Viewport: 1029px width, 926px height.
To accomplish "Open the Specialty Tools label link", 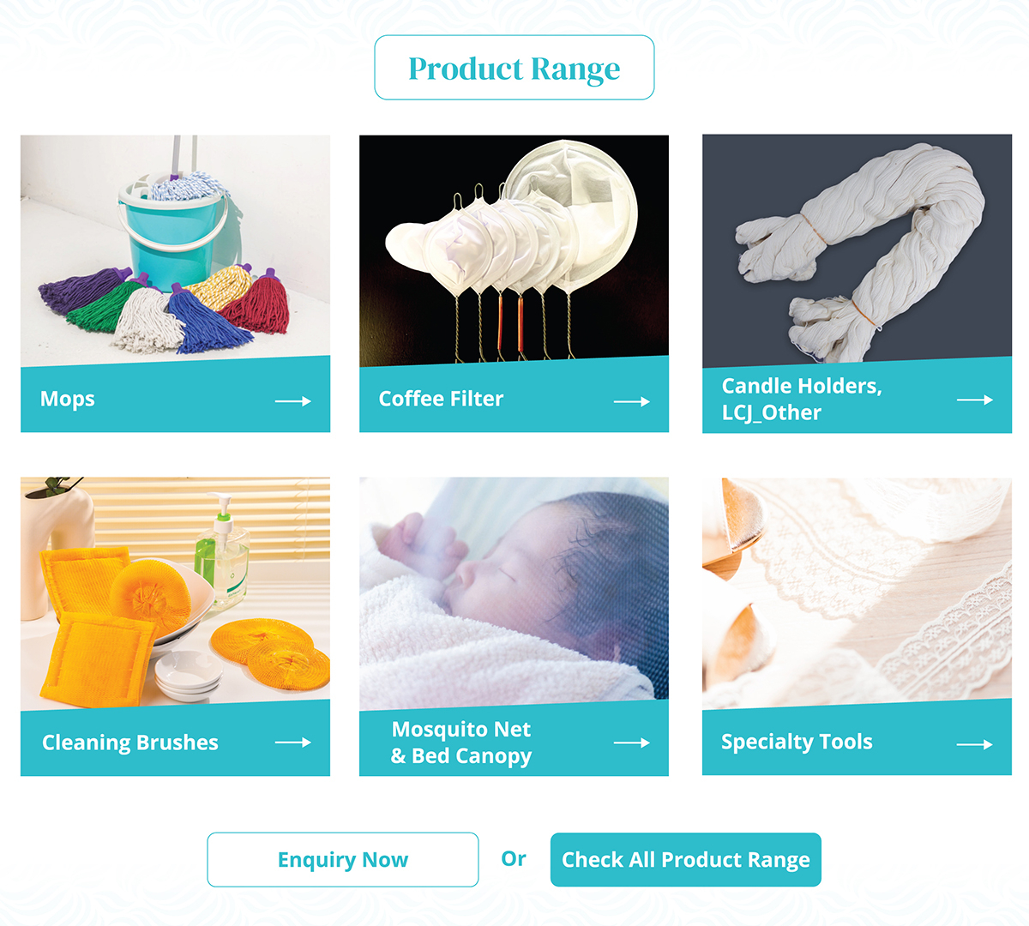I will pyautogui.click(x=797, y=742).
